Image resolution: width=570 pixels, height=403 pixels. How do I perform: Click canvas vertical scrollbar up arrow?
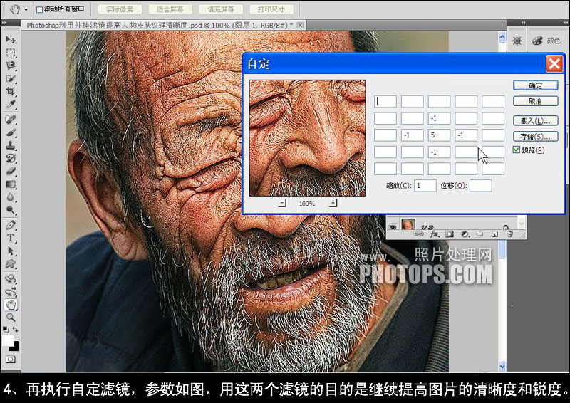point(502,37)
